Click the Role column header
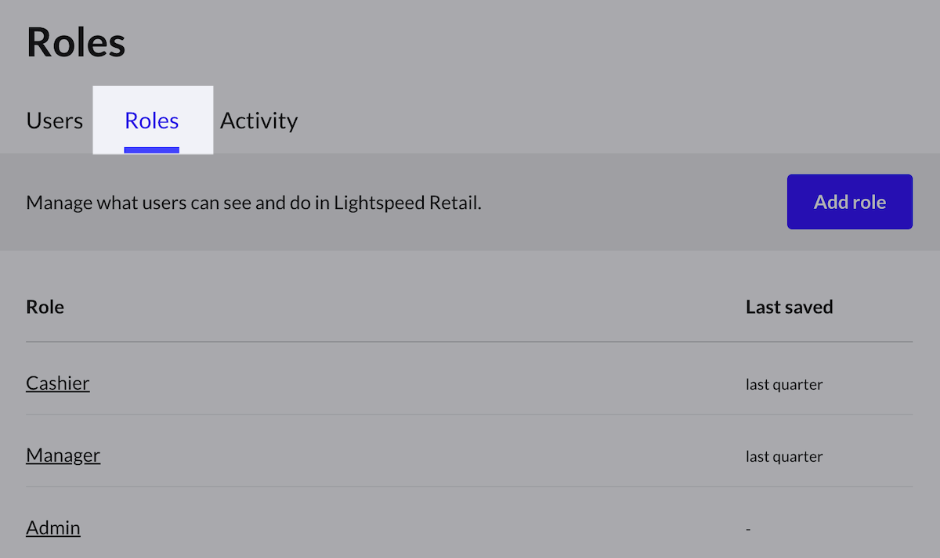This screenshot has height=558, width=940. [45, 307]
